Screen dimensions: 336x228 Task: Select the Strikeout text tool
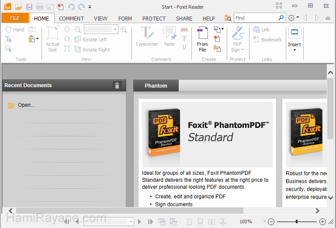(184, 38)
